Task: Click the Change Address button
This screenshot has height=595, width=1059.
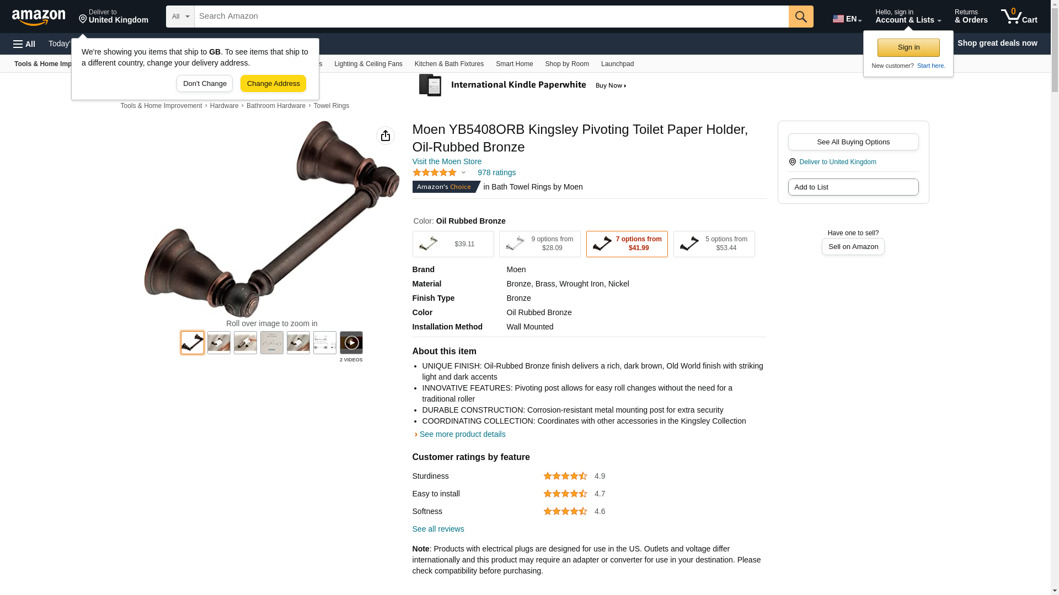Action: tap(274, 84)
